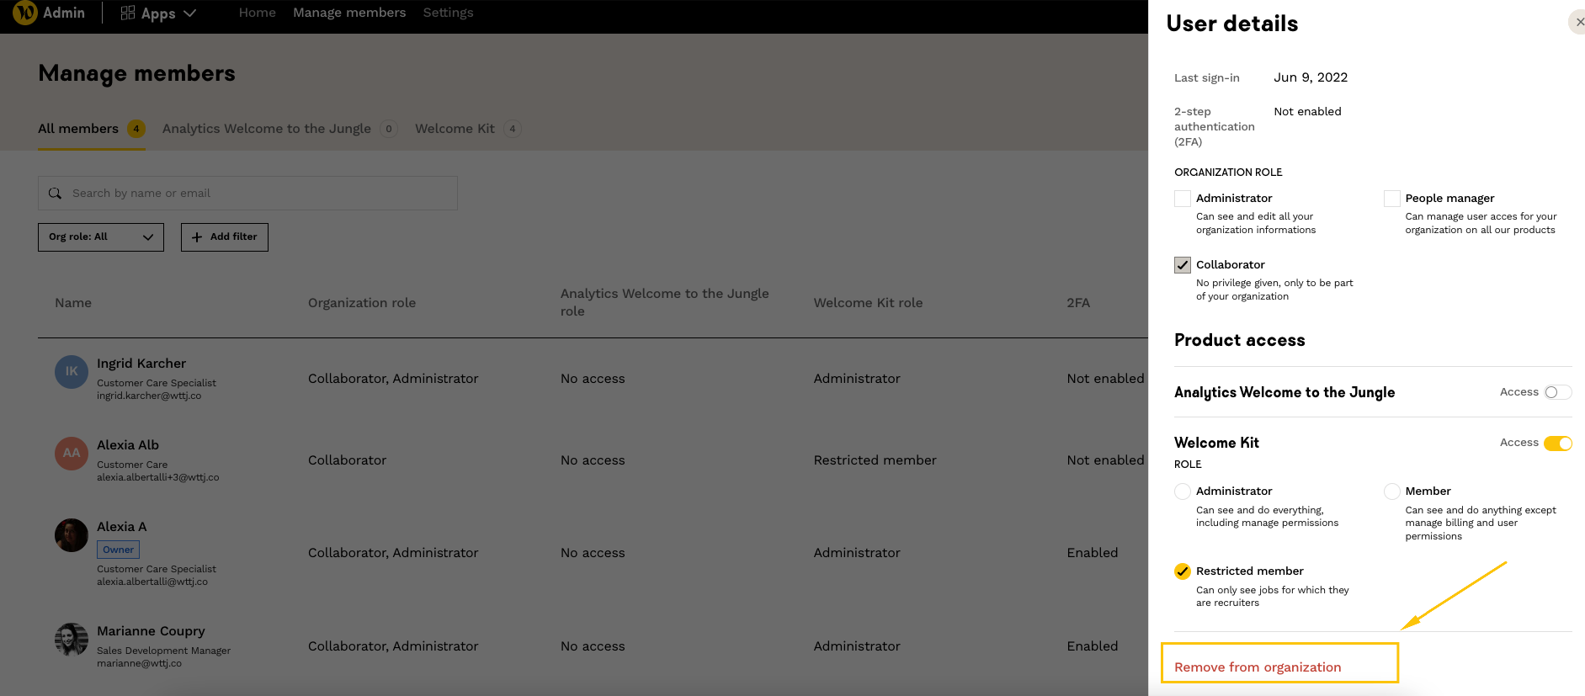Click the Welcome to the Jungle logo icon
Screen dimensions: 1585x696
tap(25, 13)
